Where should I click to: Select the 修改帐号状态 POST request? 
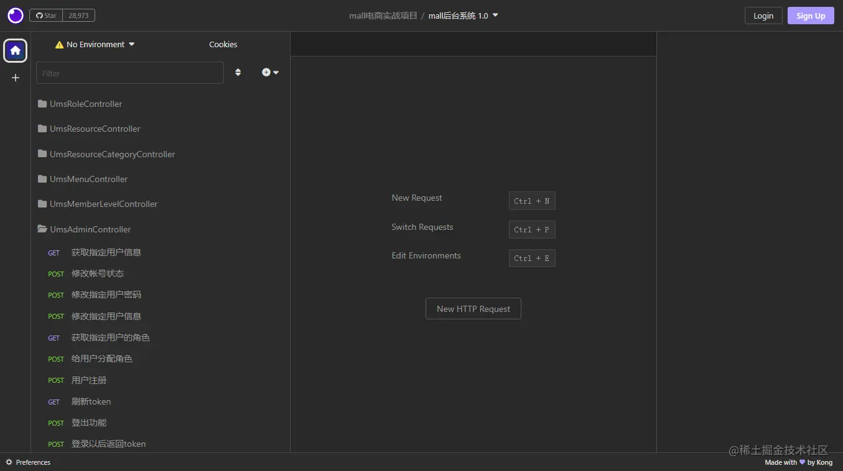(161, 273)
